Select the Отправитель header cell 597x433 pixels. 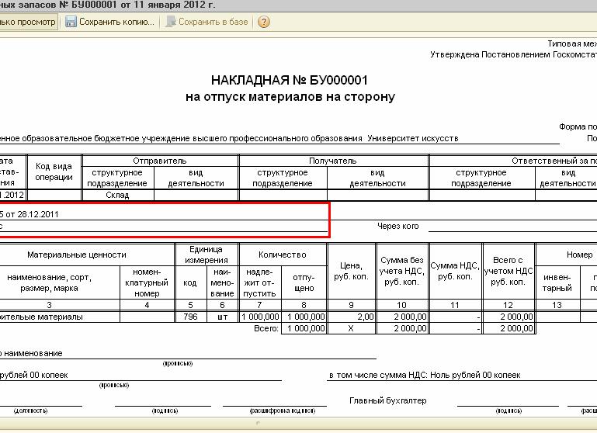pyautogui.click(x=160, y=161)
